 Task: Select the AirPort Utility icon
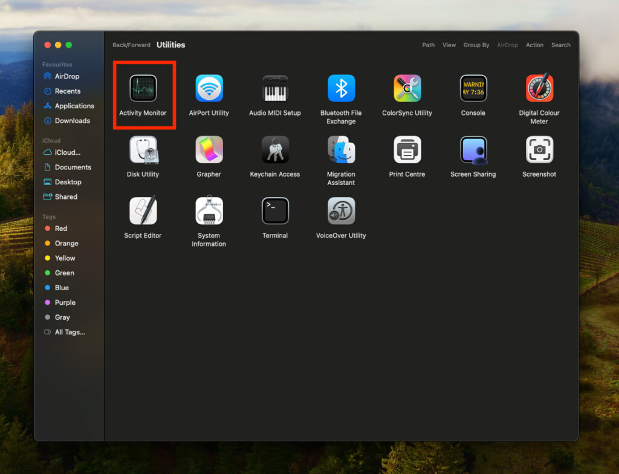(x=209, y=89)
